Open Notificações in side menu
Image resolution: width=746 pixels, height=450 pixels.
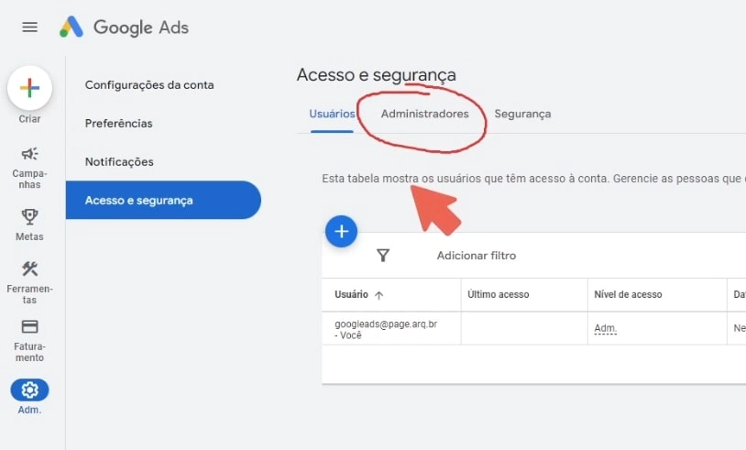tap(119, 161)
